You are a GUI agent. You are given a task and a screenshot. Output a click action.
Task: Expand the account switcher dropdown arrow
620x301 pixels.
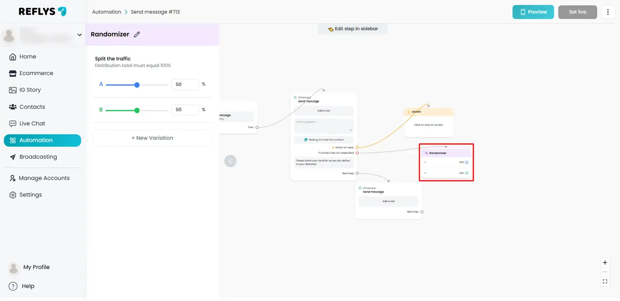pos(80,35)
